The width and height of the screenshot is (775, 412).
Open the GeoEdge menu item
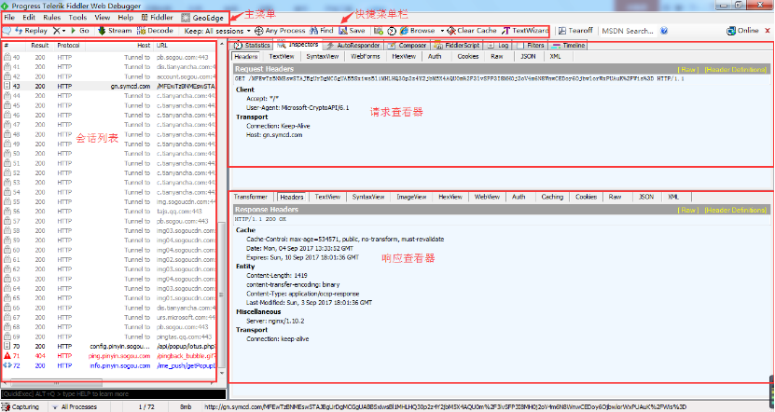(202, 18)
